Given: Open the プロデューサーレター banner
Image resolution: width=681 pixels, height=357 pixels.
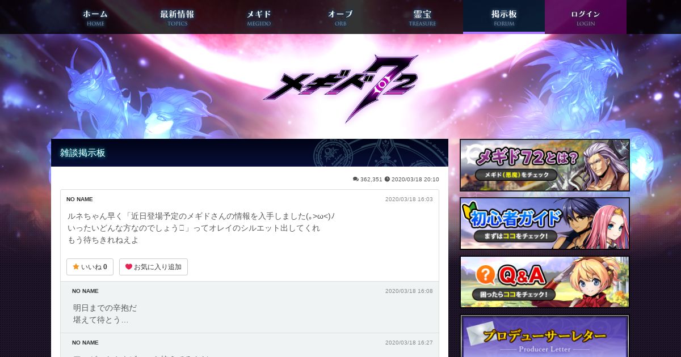Looking at the screenshot, I should click(545, 335).
